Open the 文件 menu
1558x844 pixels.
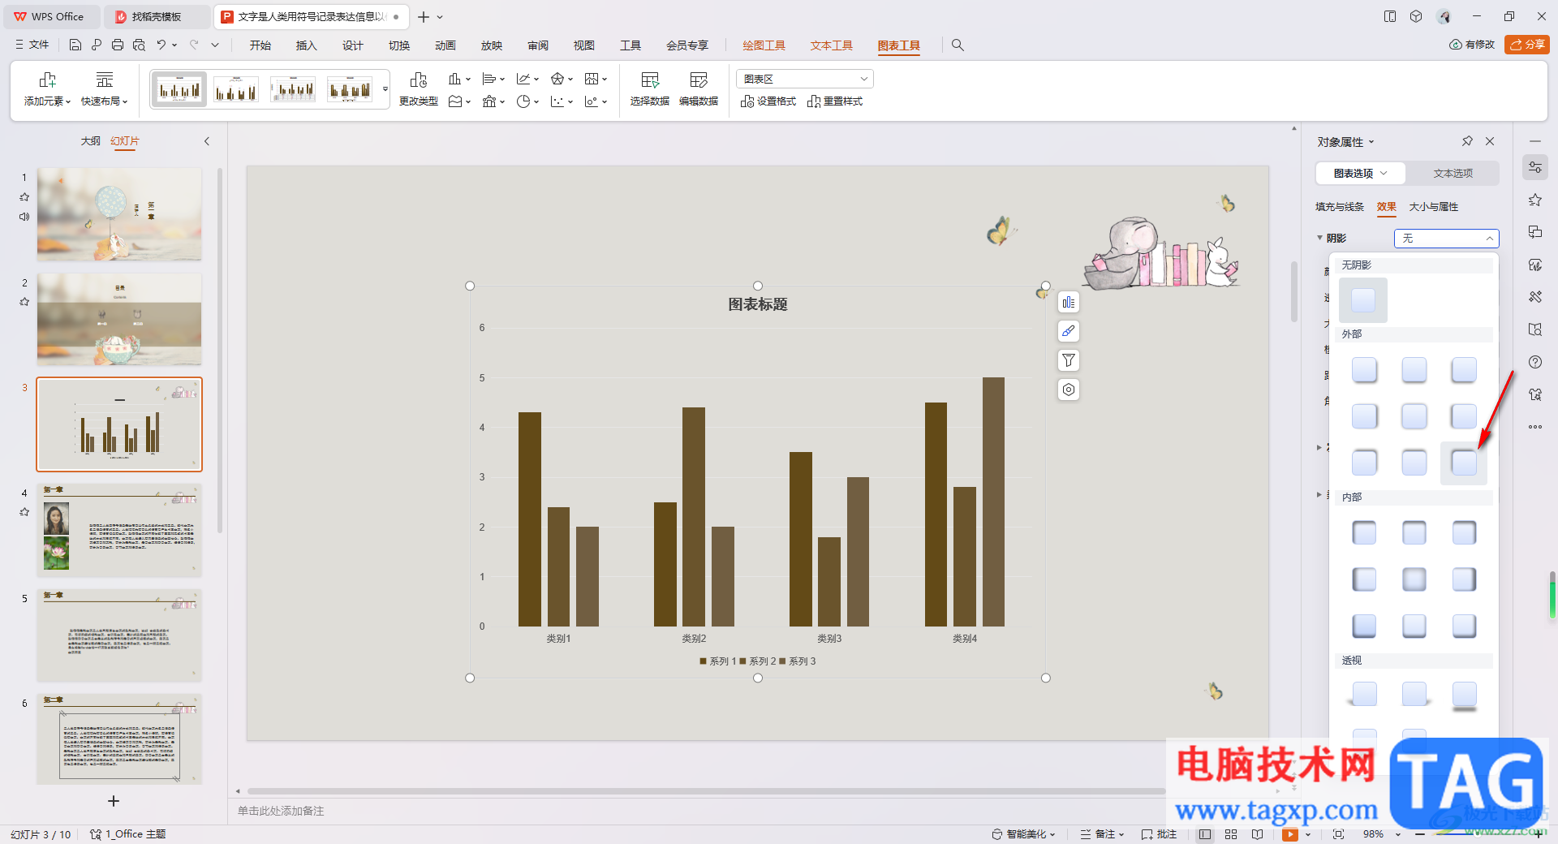coord(32,45)
